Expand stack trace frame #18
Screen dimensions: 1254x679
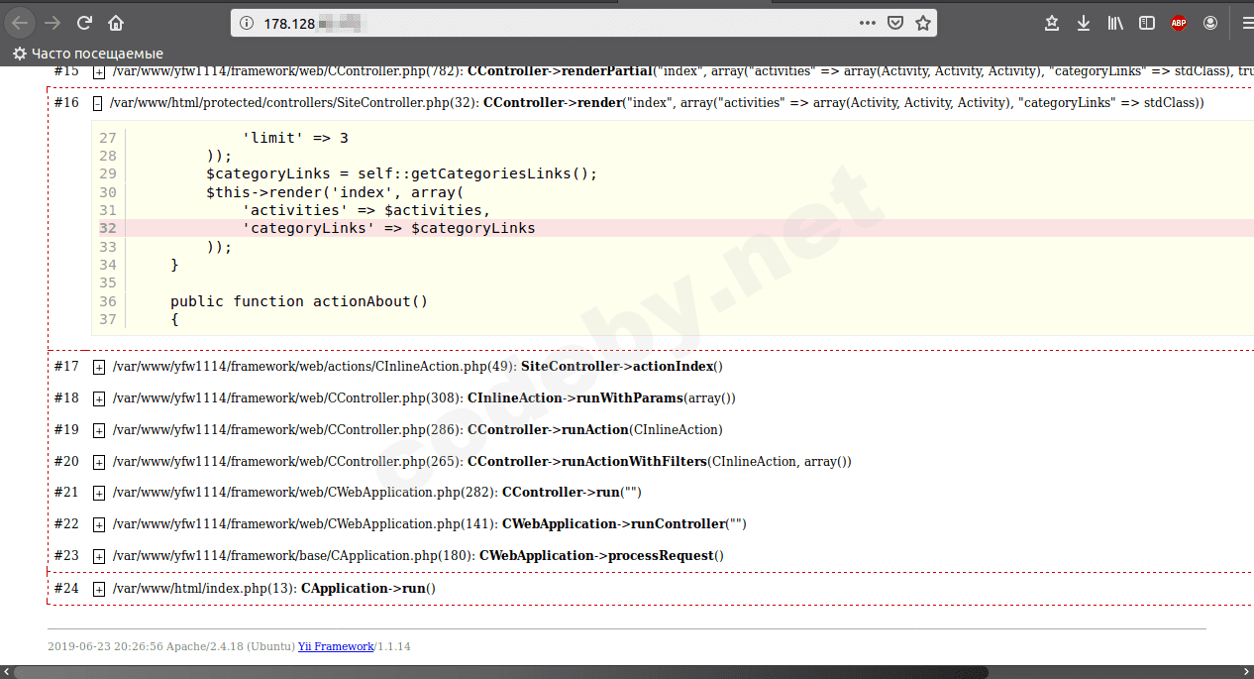(99, 398)
